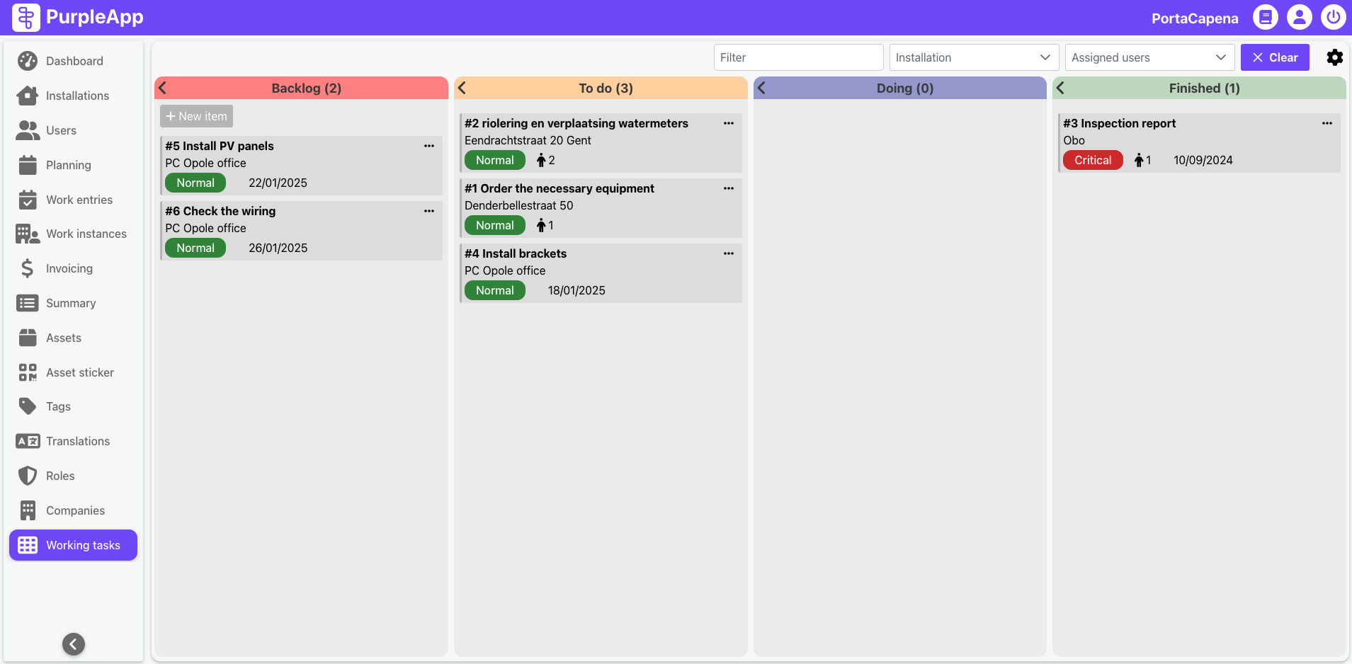1352x664 pixels.
Task: Open more options for Install brackets task
Action: click(x=728, y=253)
